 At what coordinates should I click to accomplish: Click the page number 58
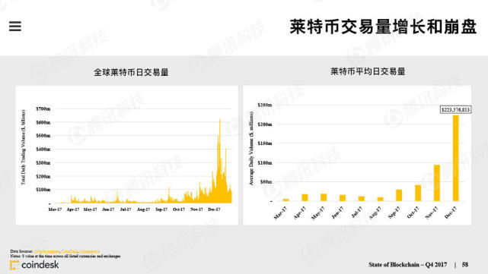point(465,265)
